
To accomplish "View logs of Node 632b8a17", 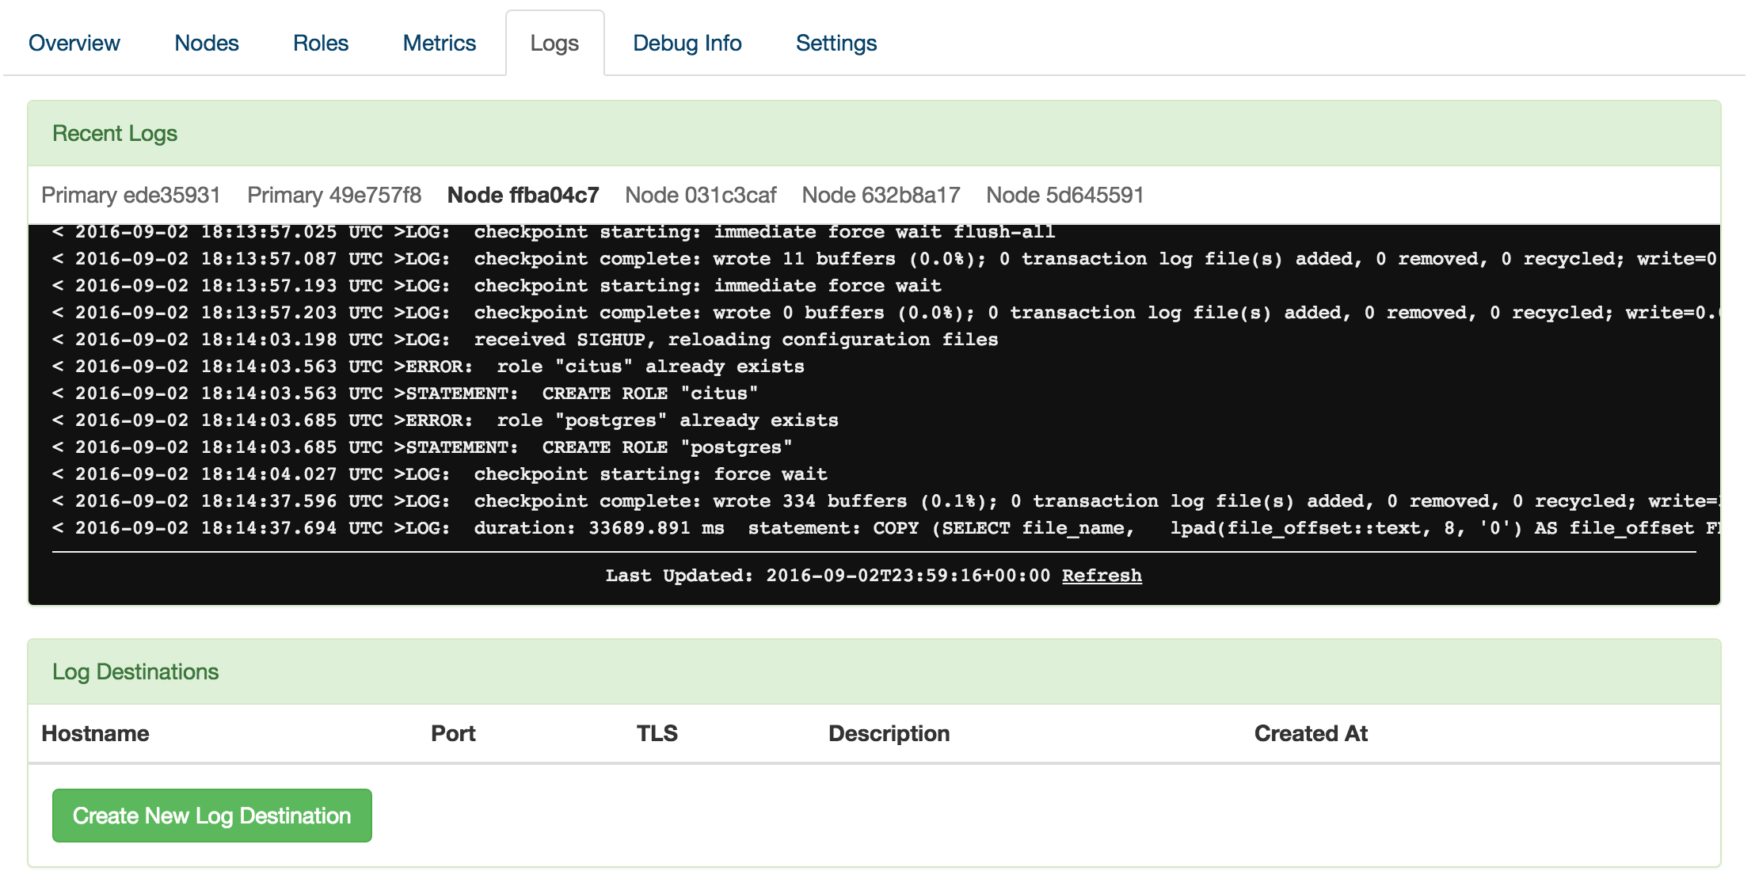I will (881, 195).
